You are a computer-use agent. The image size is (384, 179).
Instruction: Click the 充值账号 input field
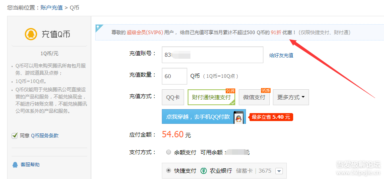click(x=213, y=55)
